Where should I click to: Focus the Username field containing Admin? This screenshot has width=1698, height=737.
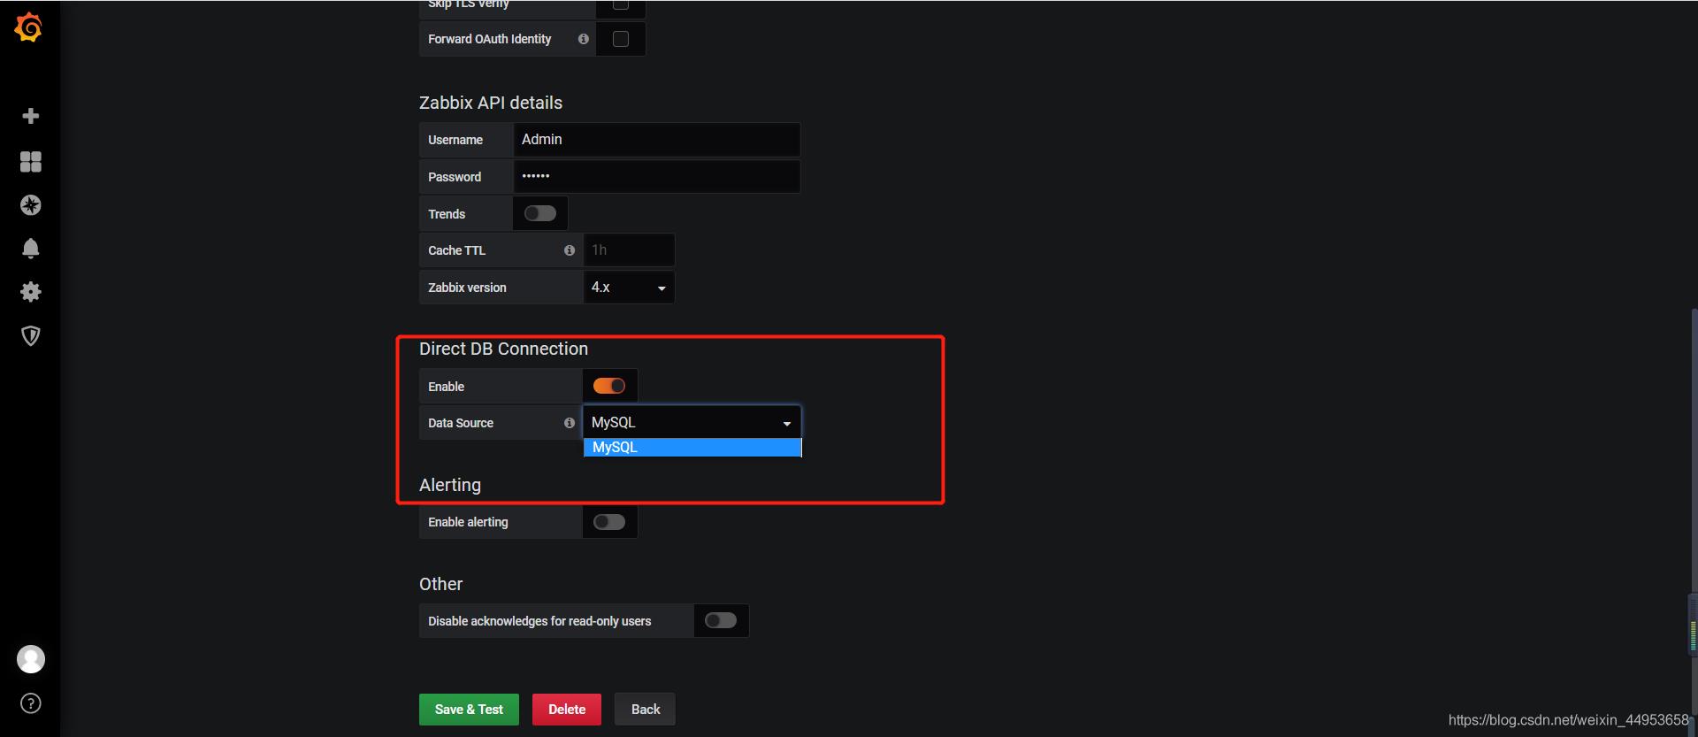click(657, 140)
